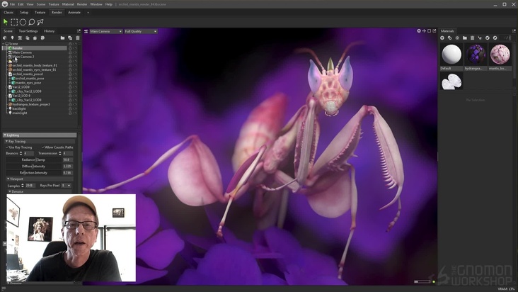
Task: Choose the circle selection tool
Action: tap(23, 22)
